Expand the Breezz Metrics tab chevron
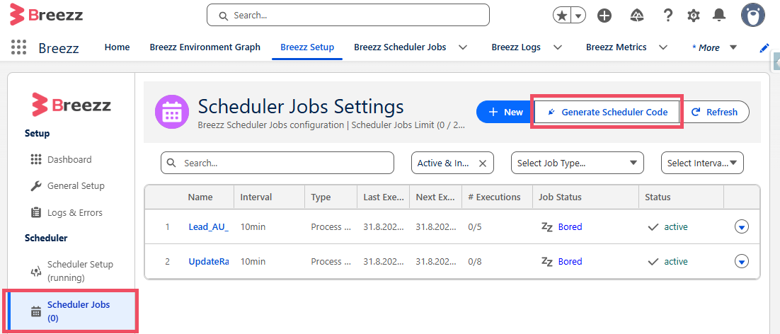This screenshot has height=334, width=780. tap(663, 47)
